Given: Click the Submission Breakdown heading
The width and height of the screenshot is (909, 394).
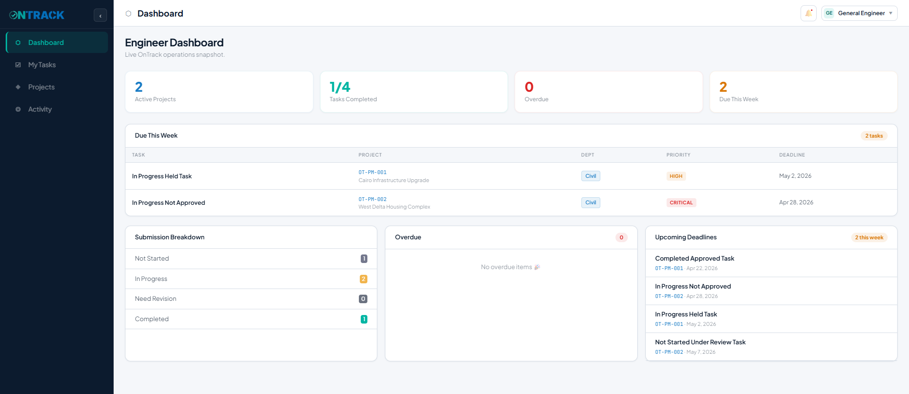Looking at the screenshot, I should (169, 237).
